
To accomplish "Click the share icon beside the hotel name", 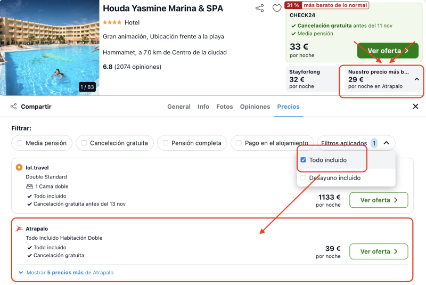I will point(260,8).
